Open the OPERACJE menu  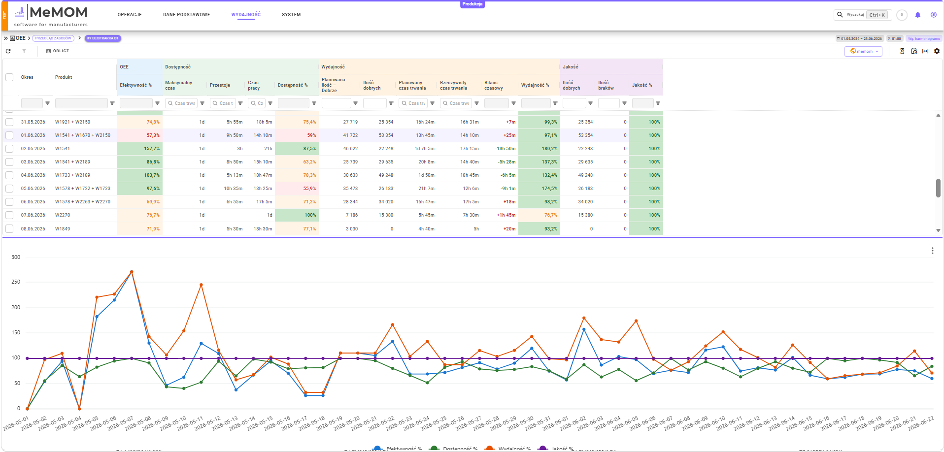[130, 15]
